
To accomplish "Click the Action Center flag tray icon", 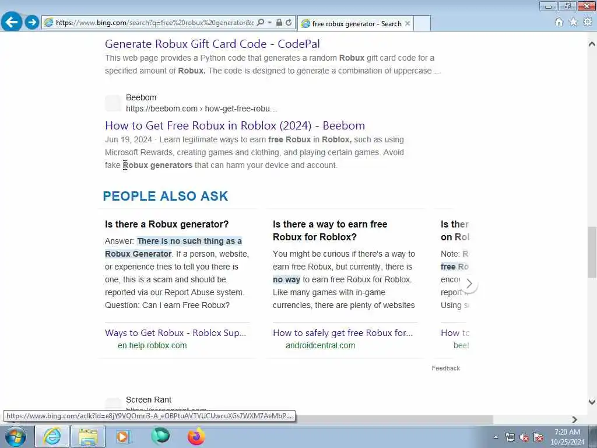I will pos(538,437).
